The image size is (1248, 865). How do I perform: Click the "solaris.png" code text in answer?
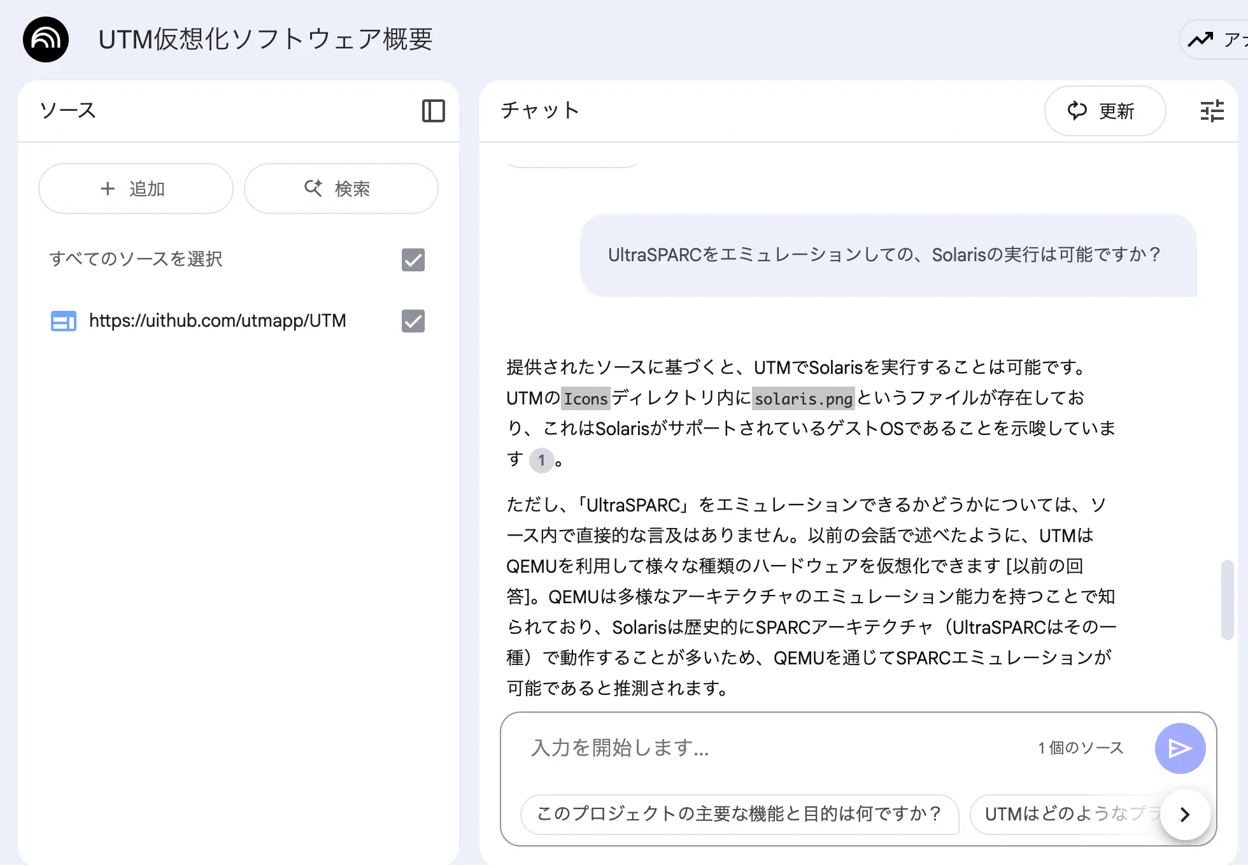click(803, 399)
